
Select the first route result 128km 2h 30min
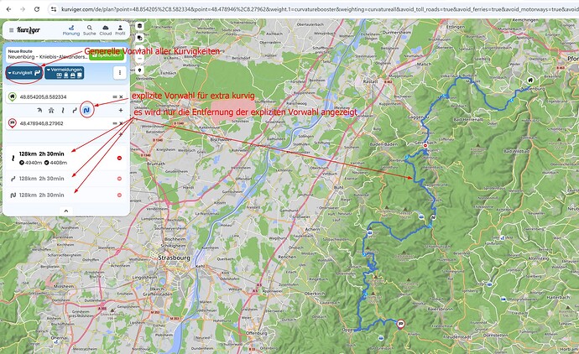[66, 158]
